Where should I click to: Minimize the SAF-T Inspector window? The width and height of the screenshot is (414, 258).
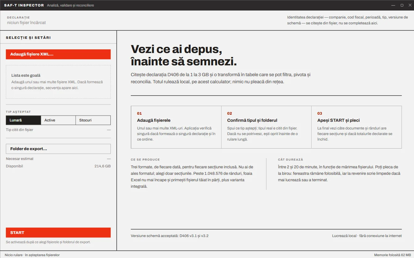click(393, 5)
